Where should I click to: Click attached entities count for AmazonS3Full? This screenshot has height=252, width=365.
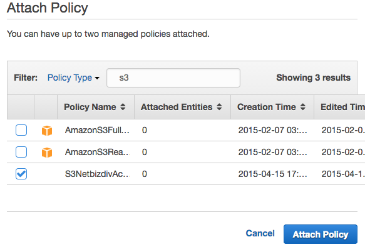[x=145, y=130]
